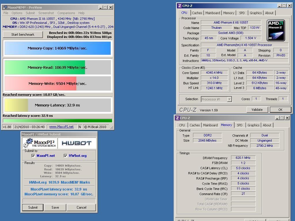Click the CAS# Latency 5.0 clocks value
The height and width of the screenshot is (221, 295).
tap(243, 168)
